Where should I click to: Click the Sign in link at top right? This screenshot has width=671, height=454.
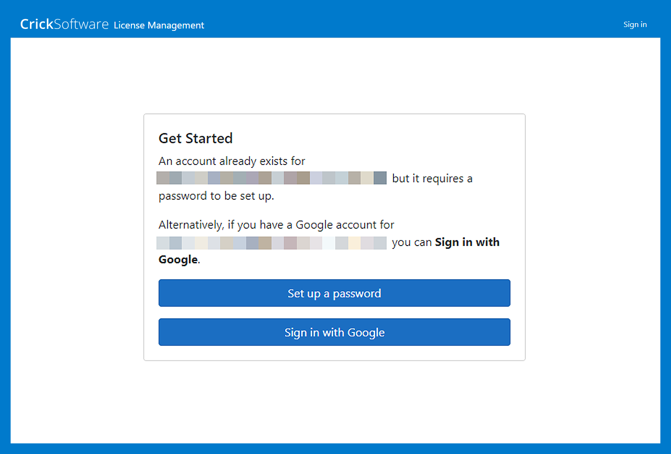pos(635,25)
